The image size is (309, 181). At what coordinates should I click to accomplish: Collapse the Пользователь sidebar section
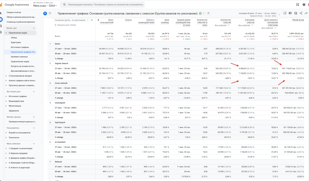click(x=34, y=128)
